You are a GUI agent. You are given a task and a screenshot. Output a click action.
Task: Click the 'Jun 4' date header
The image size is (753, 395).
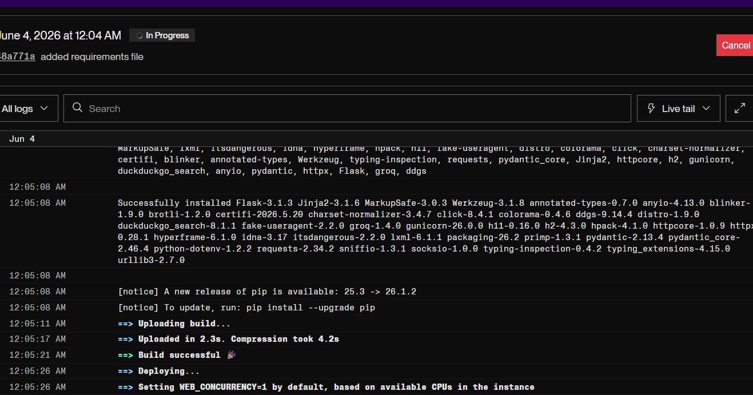[x=22, y=139]
